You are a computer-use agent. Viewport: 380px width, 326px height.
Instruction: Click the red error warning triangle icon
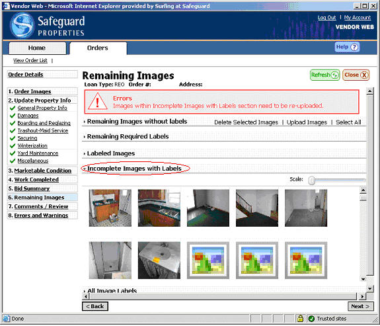coord(97,101)
